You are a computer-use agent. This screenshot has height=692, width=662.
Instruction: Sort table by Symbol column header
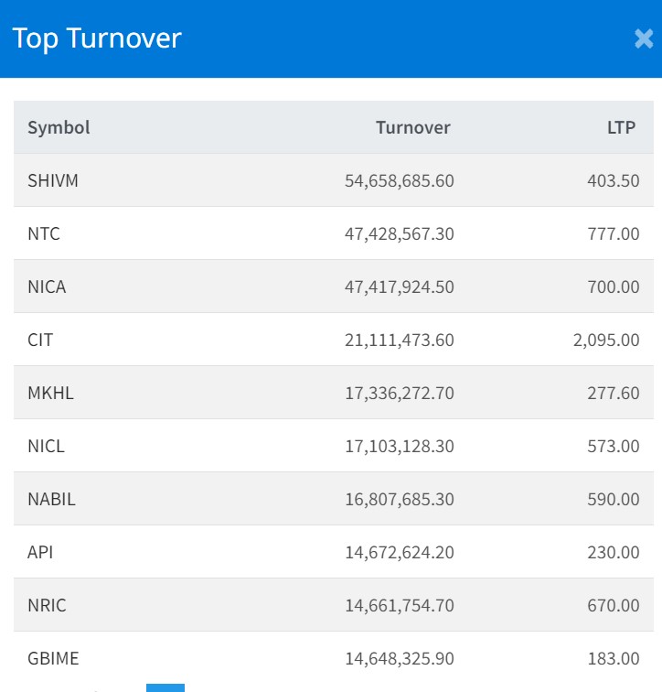59,127
